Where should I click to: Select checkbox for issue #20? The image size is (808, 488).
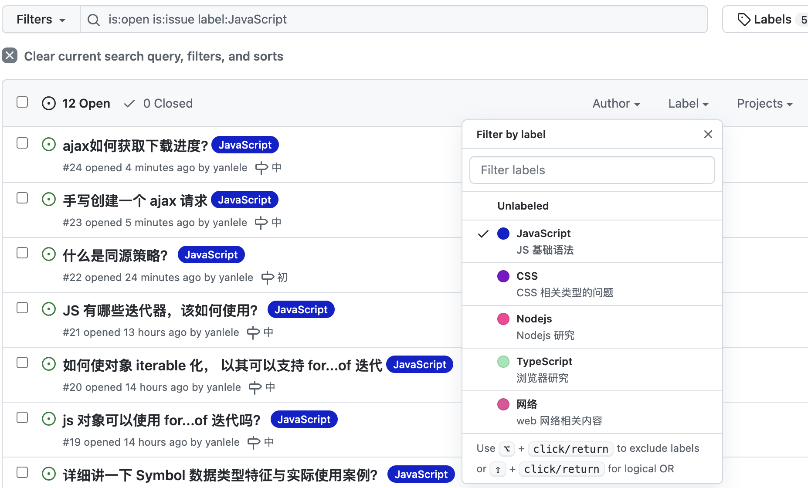[22, 363]
